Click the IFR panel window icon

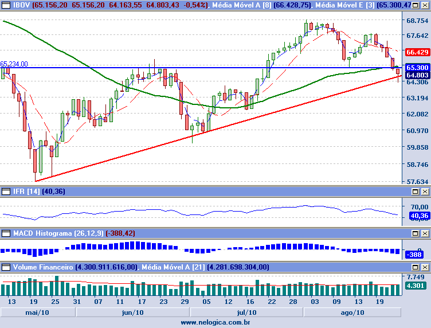point(6,191)
